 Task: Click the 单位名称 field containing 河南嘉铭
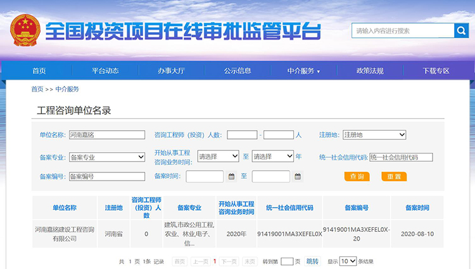107,134
